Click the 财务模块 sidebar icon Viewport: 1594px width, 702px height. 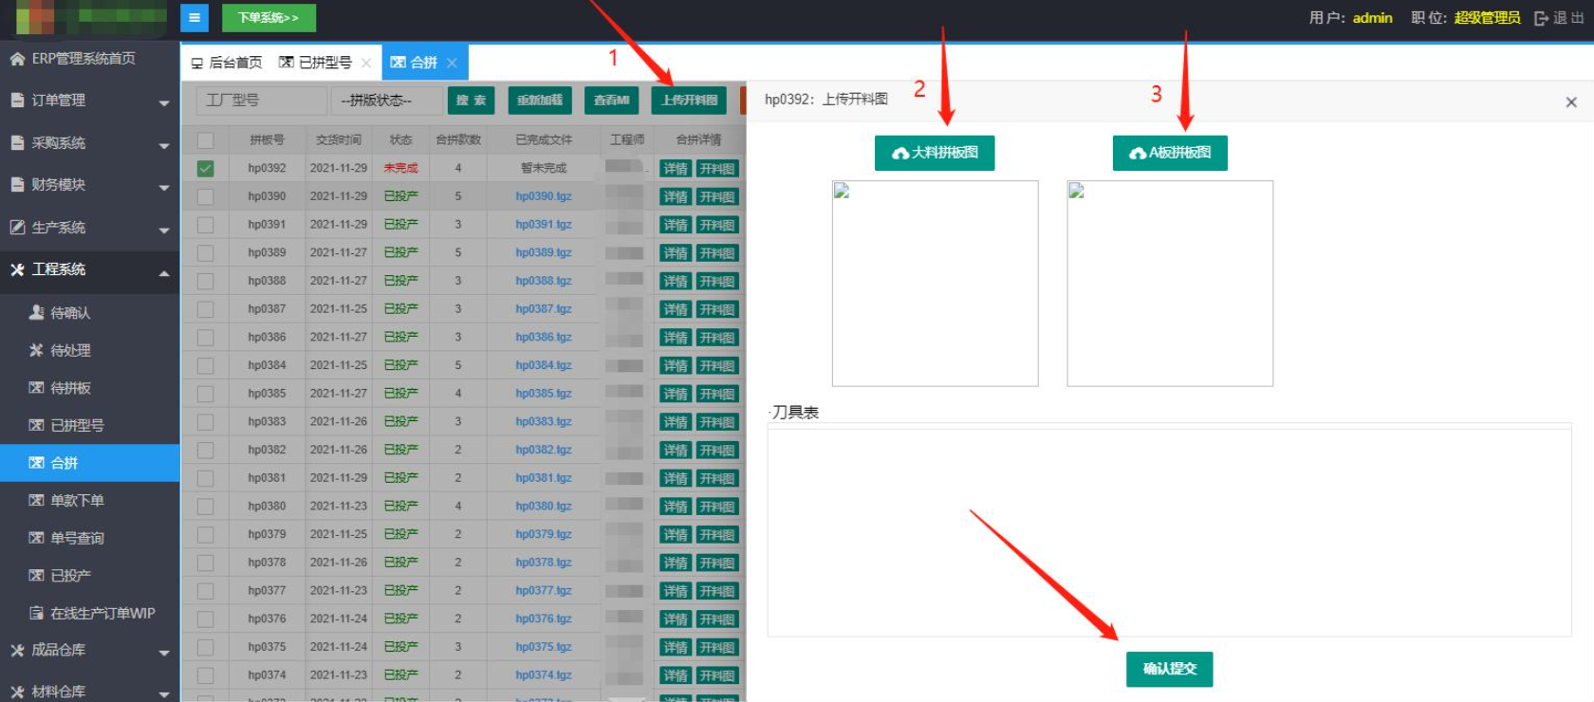click(17, 184)
